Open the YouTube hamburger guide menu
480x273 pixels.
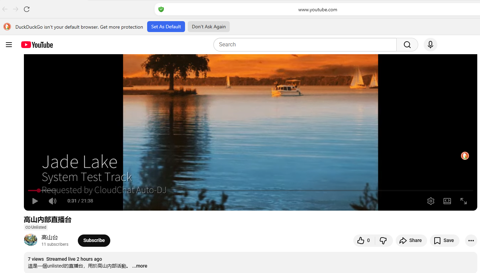[9, 45]
